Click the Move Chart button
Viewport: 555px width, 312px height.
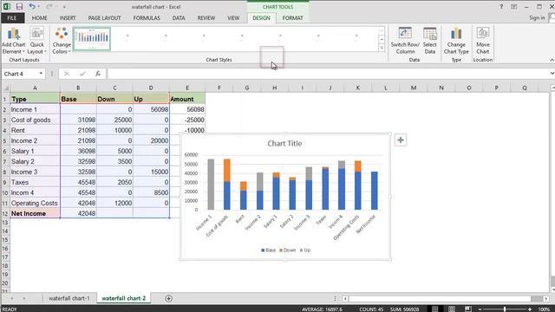coord(483,41)
